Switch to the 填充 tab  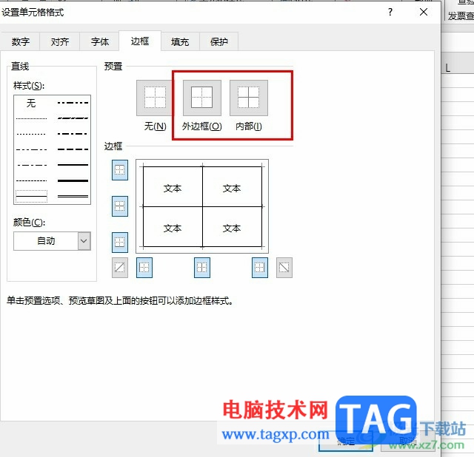click(180, 41)
